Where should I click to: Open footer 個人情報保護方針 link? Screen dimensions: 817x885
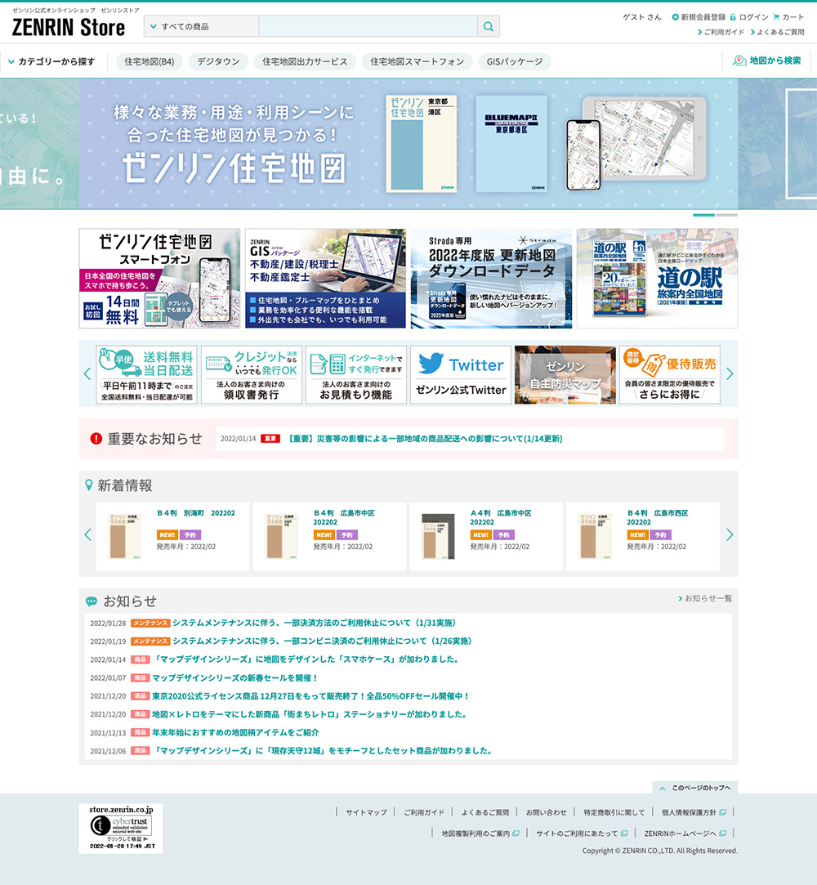(x=694, y=812)
